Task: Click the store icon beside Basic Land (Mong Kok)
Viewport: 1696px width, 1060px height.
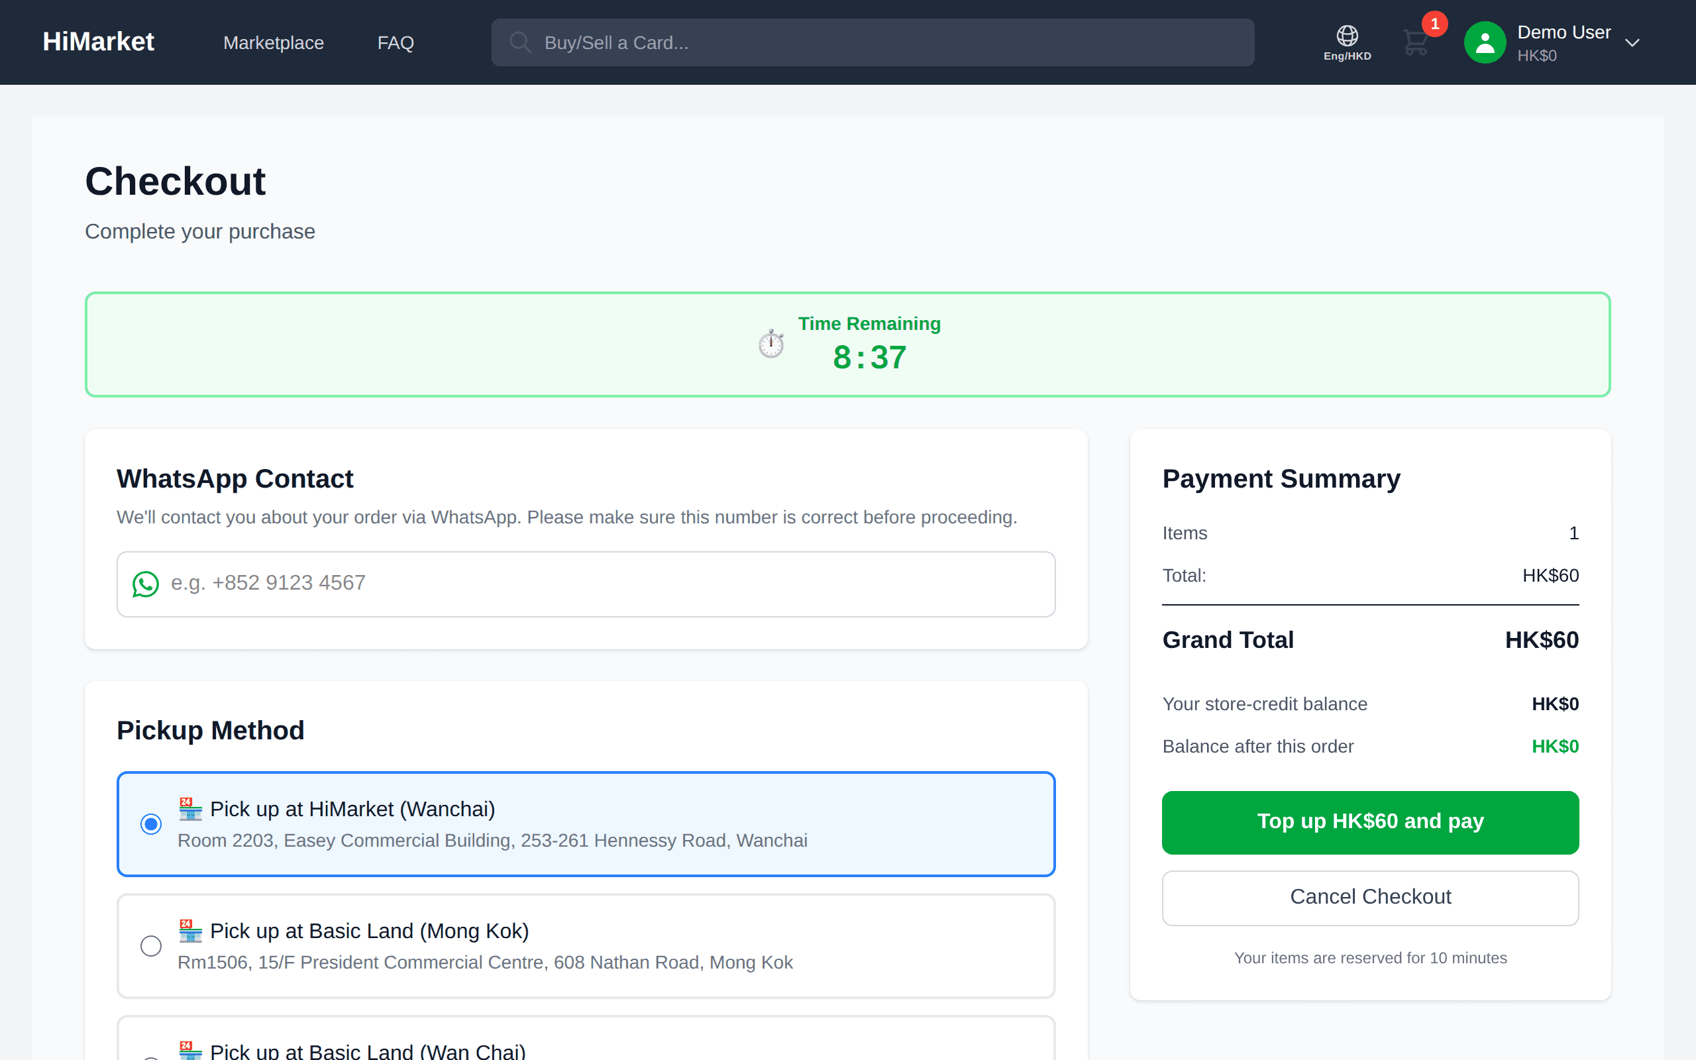Action: pyautogui.click(x=190, y=931)
